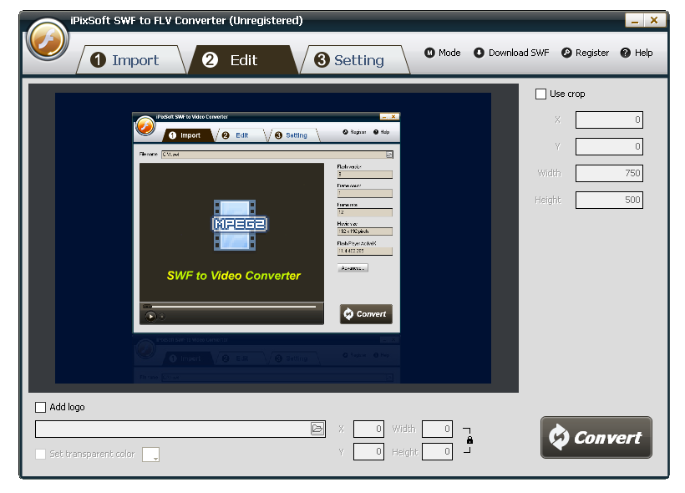The width and height of the screenshot is (685, 493).
Task: Toggle Set transparent color checkbox
Action: [x=40, y=454]
